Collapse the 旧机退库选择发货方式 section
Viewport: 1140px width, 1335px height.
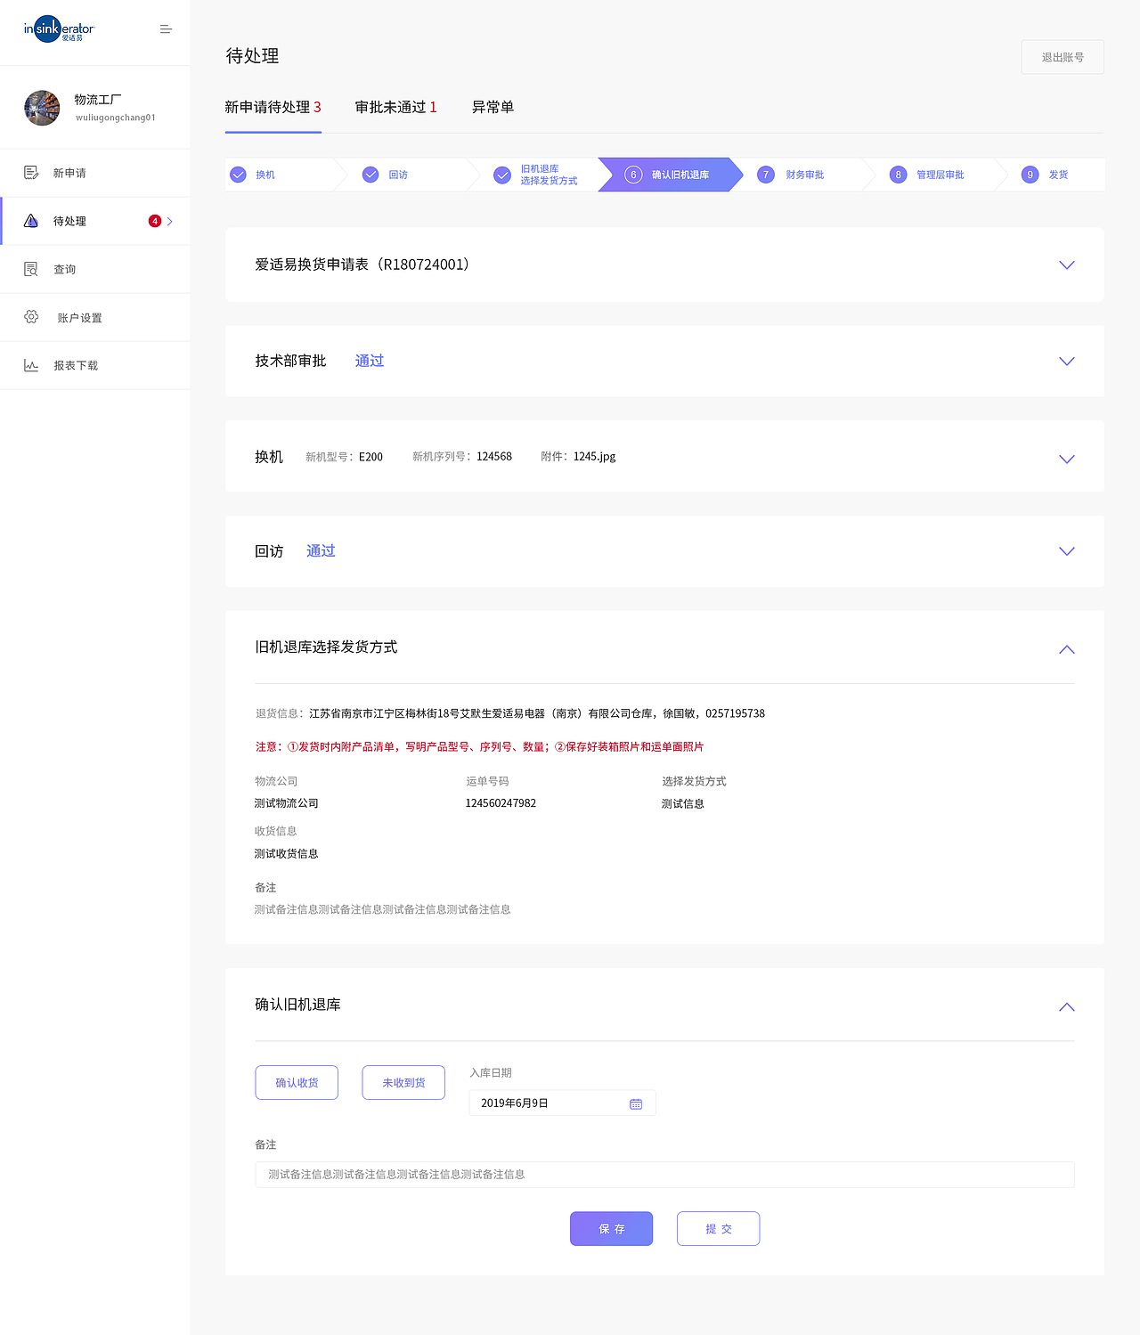click(x=1066, y=649)
